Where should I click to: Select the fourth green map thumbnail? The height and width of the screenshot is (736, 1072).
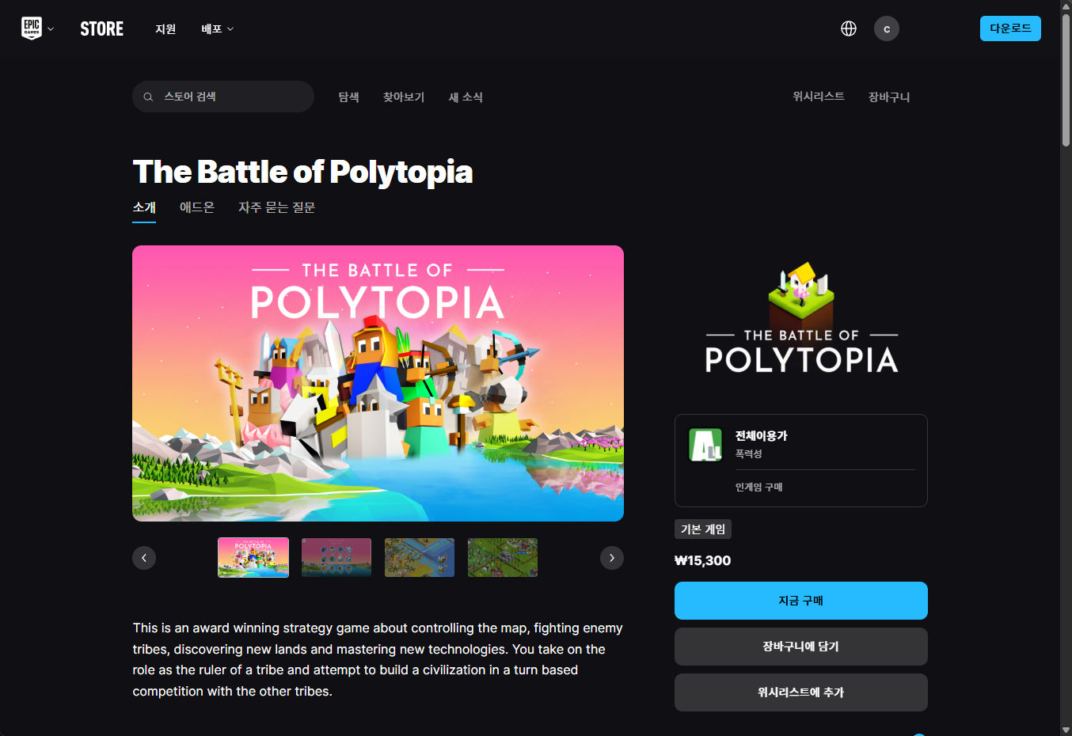[x=503, y=557]
